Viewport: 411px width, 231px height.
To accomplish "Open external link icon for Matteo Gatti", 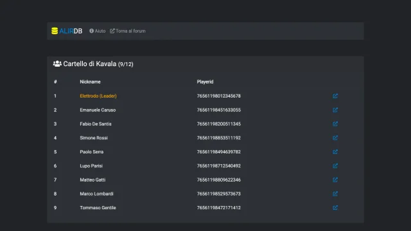I will (x=335, y=180).
